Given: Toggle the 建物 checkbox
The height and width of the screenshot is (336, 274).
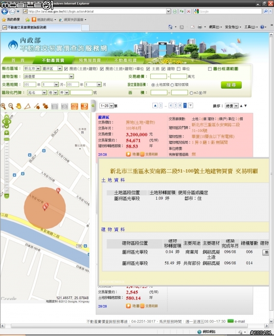Looking at the screenshot, I should [164, 69].
